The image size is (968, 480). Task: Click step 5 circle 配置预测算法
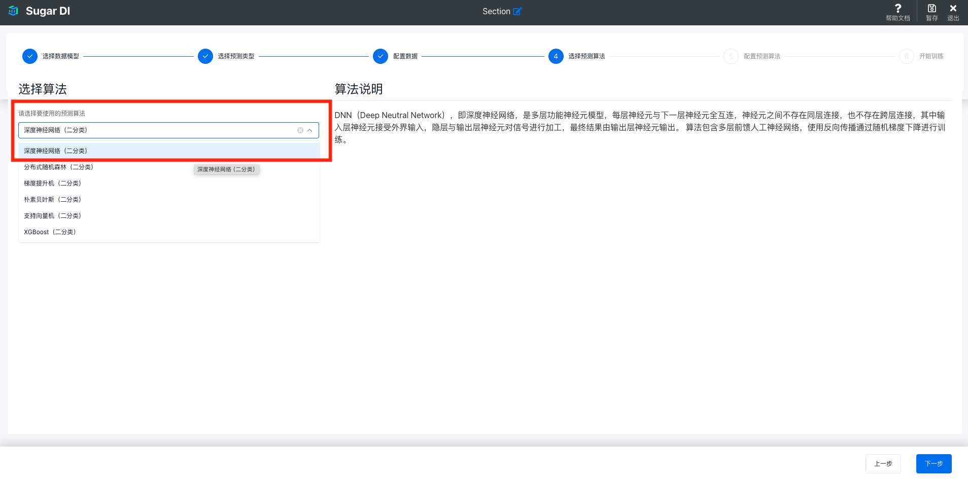click(x=731, y=56)
